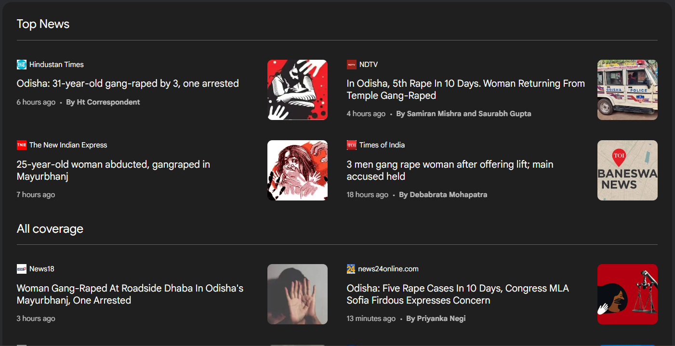Viewport: 675px width, 346px height.
Task: Click the raised hand photo thumbnail for News18
Action: point(297,294)
